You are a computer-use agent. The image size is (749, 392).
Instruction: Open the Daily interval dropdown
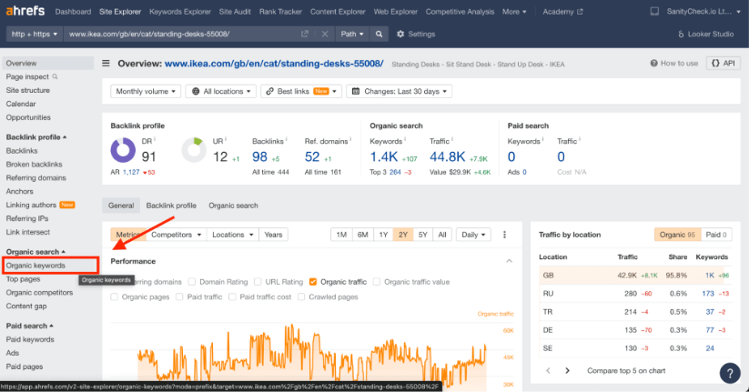[472, 235]
